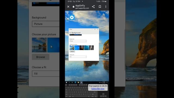The height and width of the screenshot is (98, 174).
Task: Choose the beach rock wallpaper thumbnail
Action: point(72,48)
